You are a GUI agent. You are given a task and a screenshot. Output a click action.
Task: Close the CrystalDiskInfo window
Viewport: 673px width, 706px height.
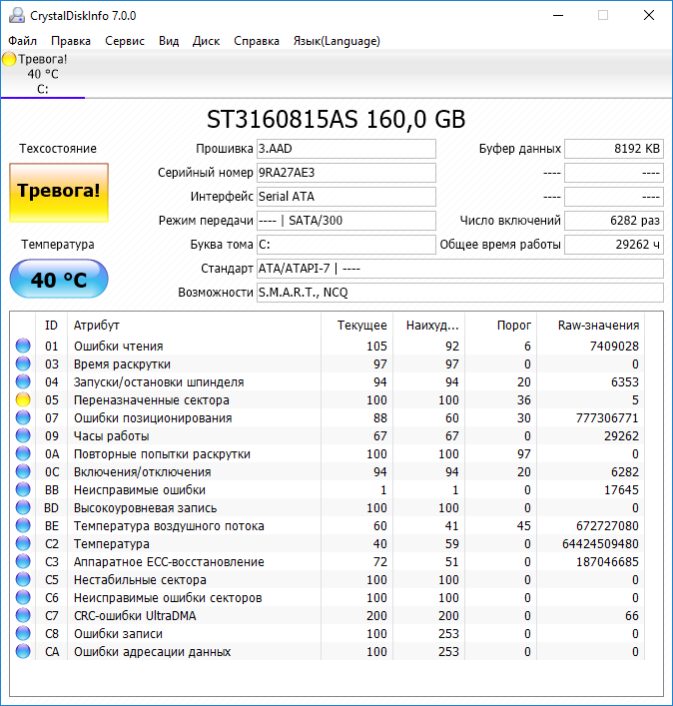(x=649, y=15)
